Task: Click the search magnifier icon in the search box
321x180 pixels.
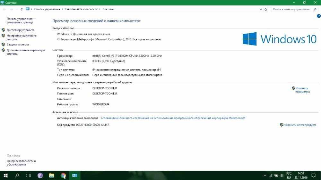Action: pyautogui.click(x=315, y=9)
